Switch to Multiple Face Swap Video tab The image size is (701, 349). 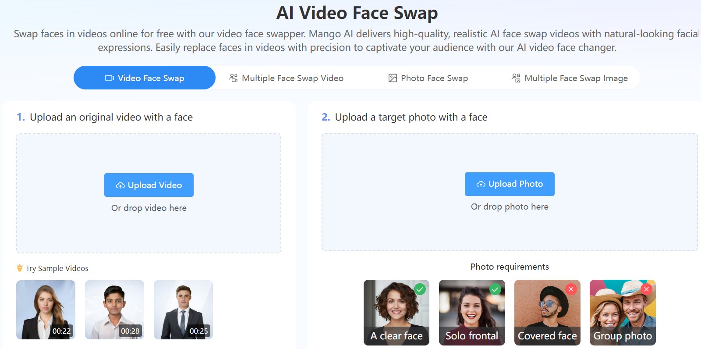tap(286, 78)
